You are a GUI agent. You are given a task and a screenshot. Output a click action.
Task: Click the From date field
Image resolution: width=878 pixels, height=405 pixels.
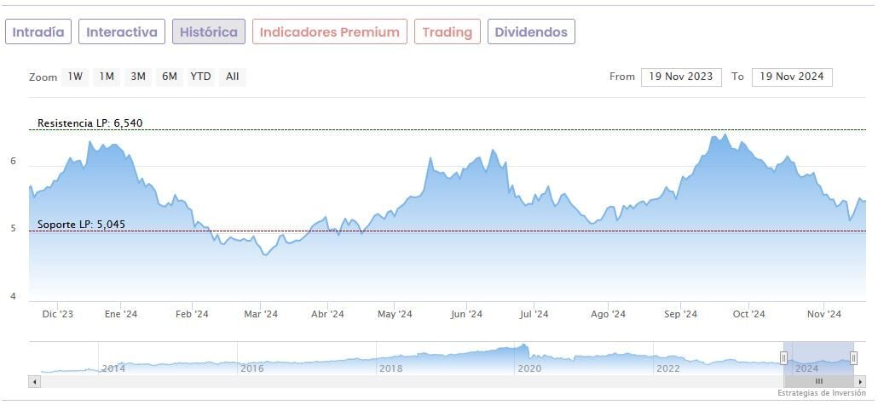[681, 77]
